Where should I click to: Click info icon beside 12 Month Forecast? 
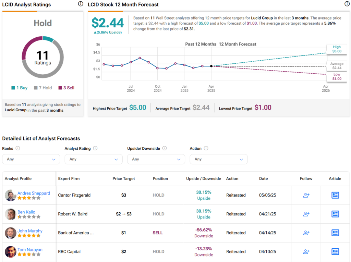[347, 4]
